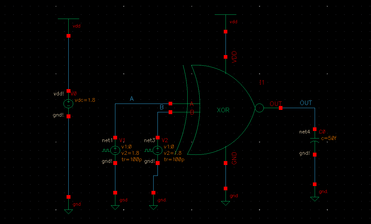Select the B input pin of the XOR
This screenshot has height=224, width=371.
tap(170, 112)
